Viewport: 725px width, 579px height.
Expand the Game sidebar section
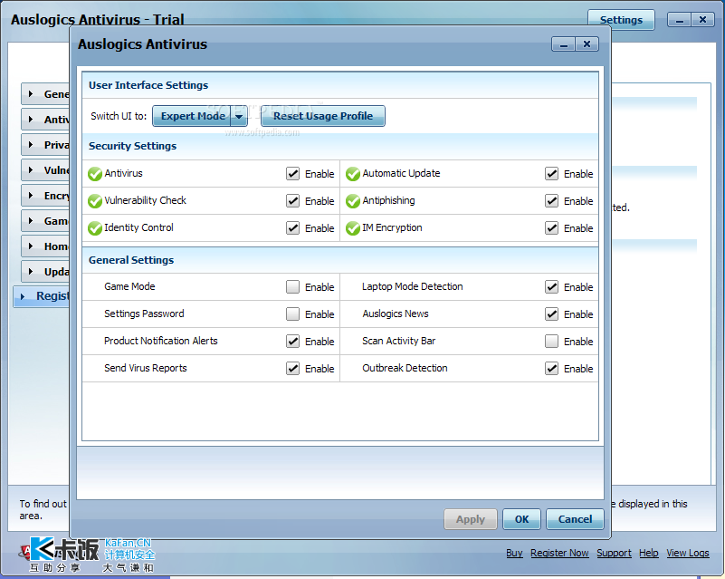click(x=45, y=221)
